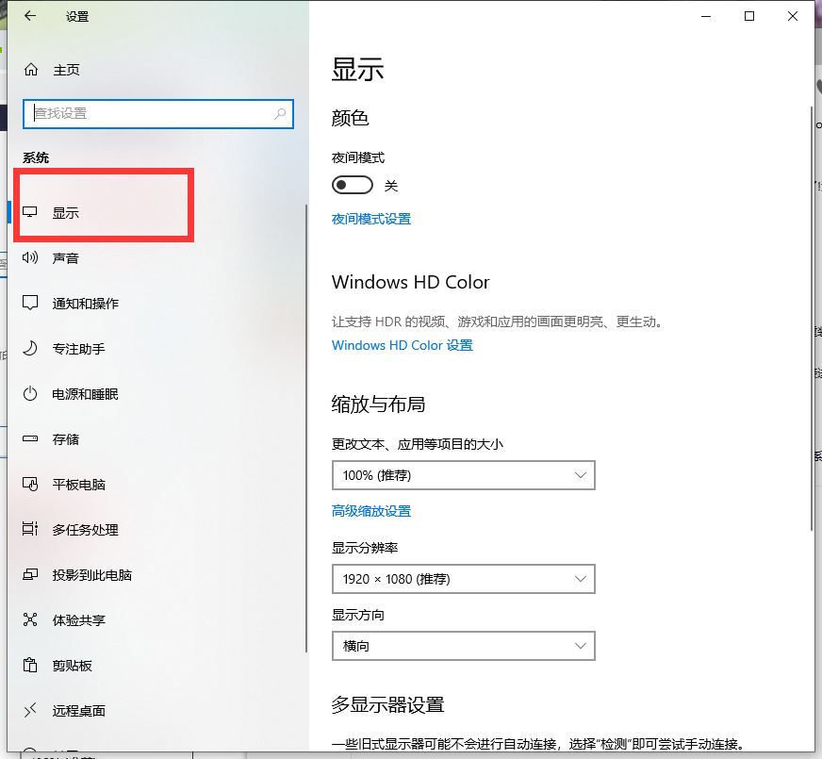Open 夜间模式设置 (Night light settings) link
The image size is (822, 759).
click(370, 218)
